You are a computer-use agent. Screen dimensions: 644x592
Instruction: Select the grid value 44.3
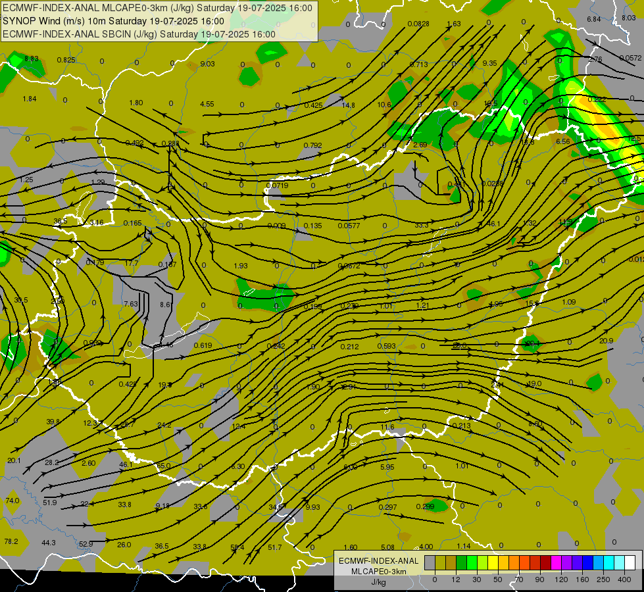click(49, 543)
